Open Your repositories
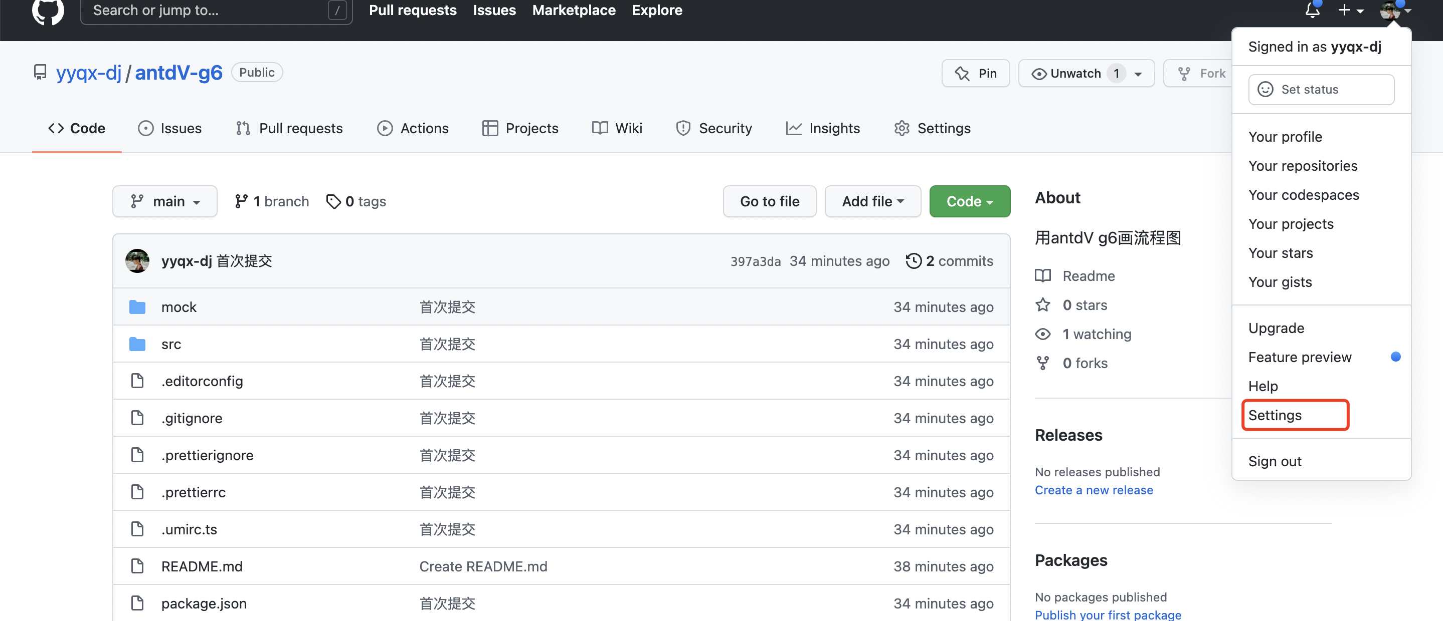 point(1303,166)
